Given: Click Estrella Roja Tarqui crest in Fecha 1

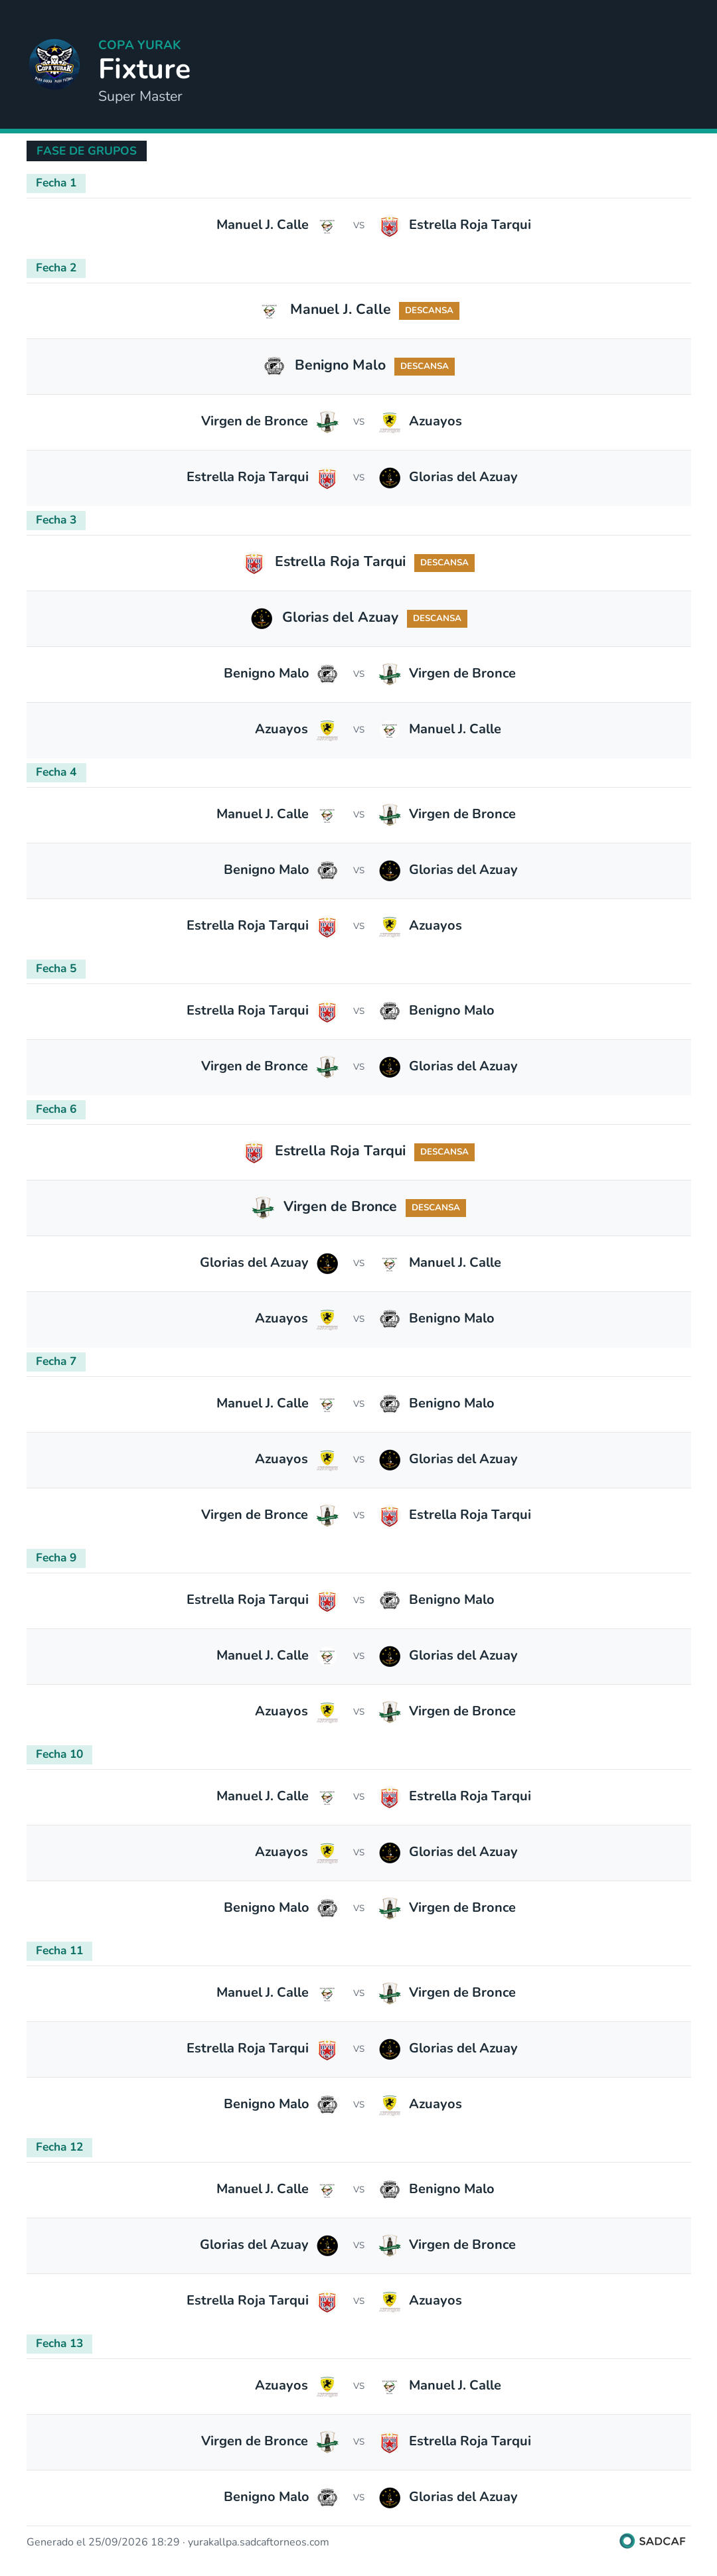Looking at the screenshot, I should [x=390, y=226].
